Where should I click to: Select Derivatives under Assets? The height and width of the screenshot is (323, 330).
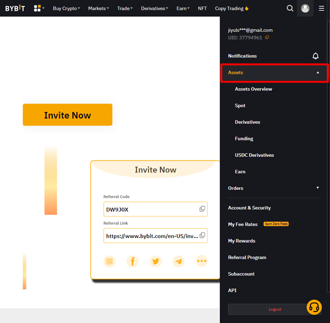(247, 122)
